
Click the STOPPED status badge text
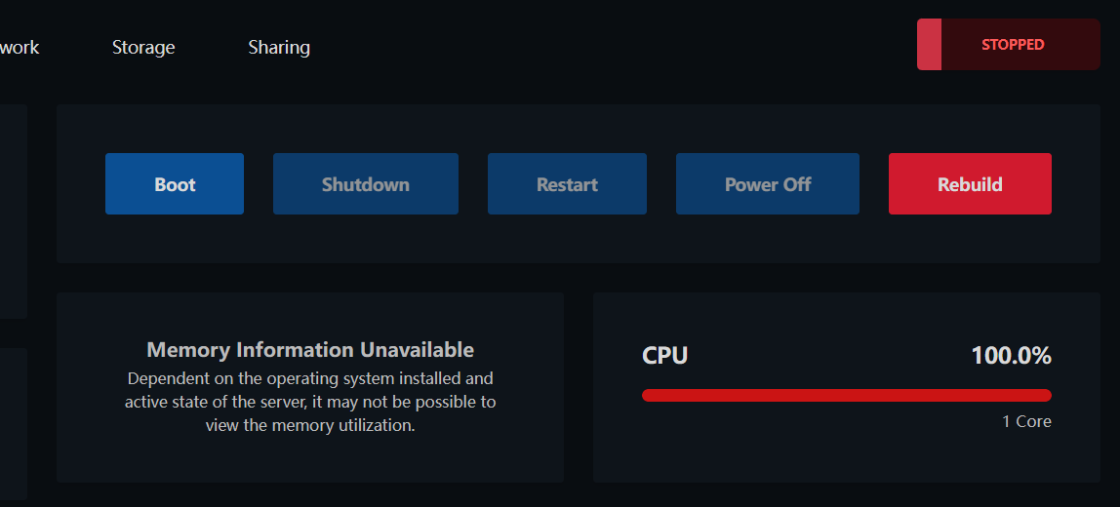[x=1013, y=44]
